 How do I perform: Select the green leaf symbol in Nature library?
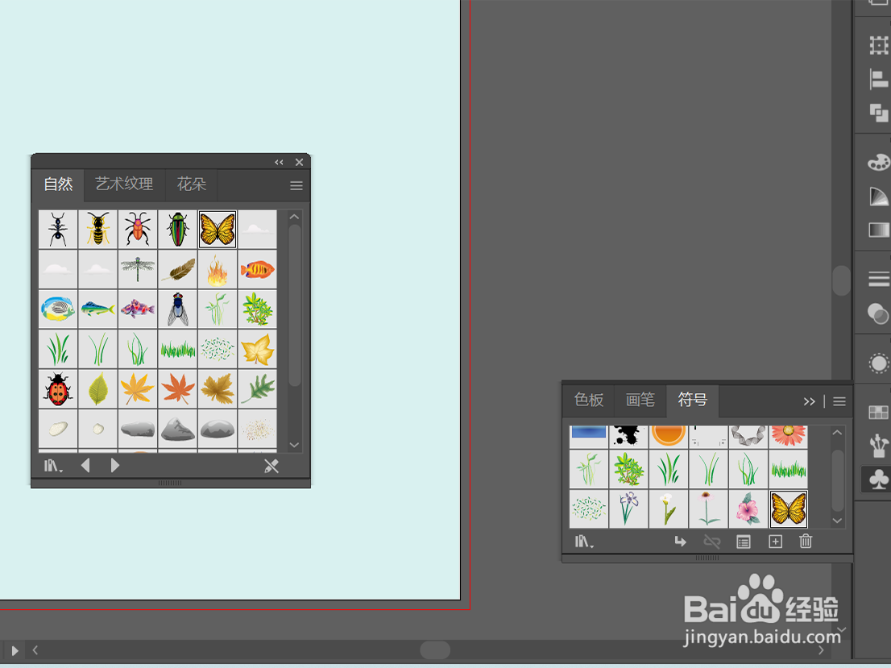pyautogui.click(x=97, y=389)
